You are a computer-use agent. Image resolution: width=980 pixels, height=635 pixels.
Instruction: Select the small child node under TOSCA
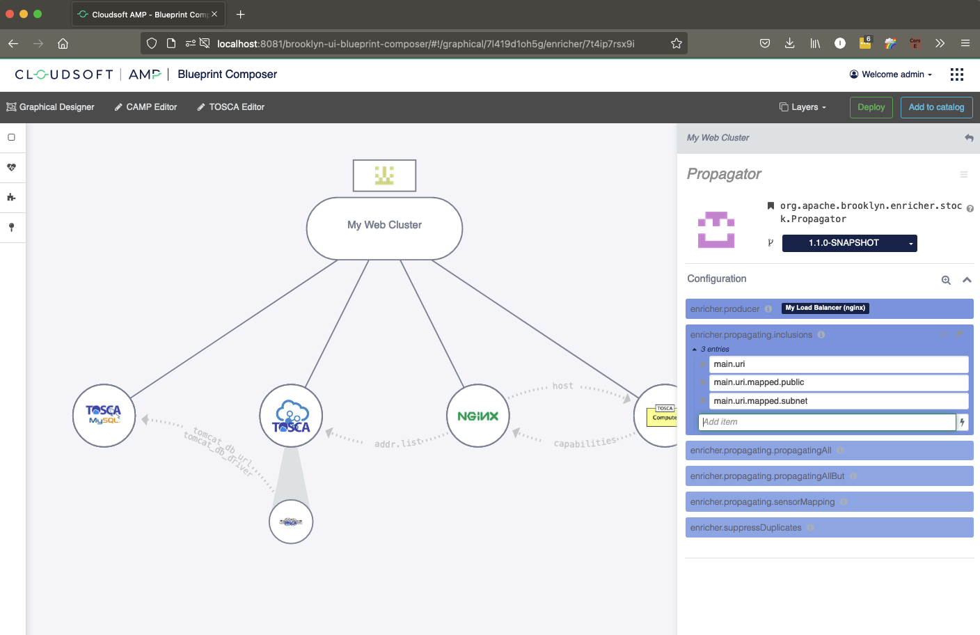tap(291, 522)
